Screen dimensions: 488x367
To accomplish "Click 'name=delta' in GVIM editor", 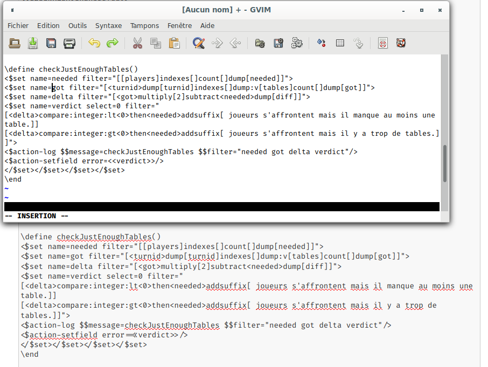I will (x=51, y=97).
